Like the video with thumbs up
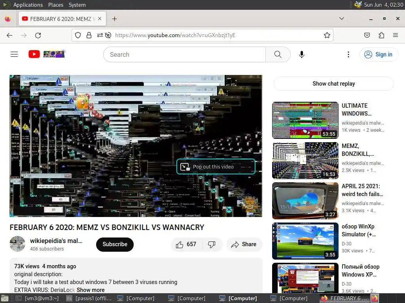 (186, 245)
